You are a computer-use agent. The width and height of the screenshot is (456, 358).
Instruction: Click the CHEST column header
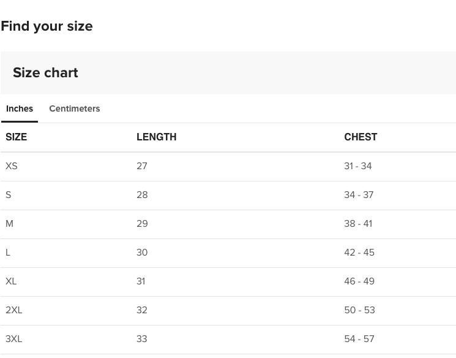pos(361,137)
